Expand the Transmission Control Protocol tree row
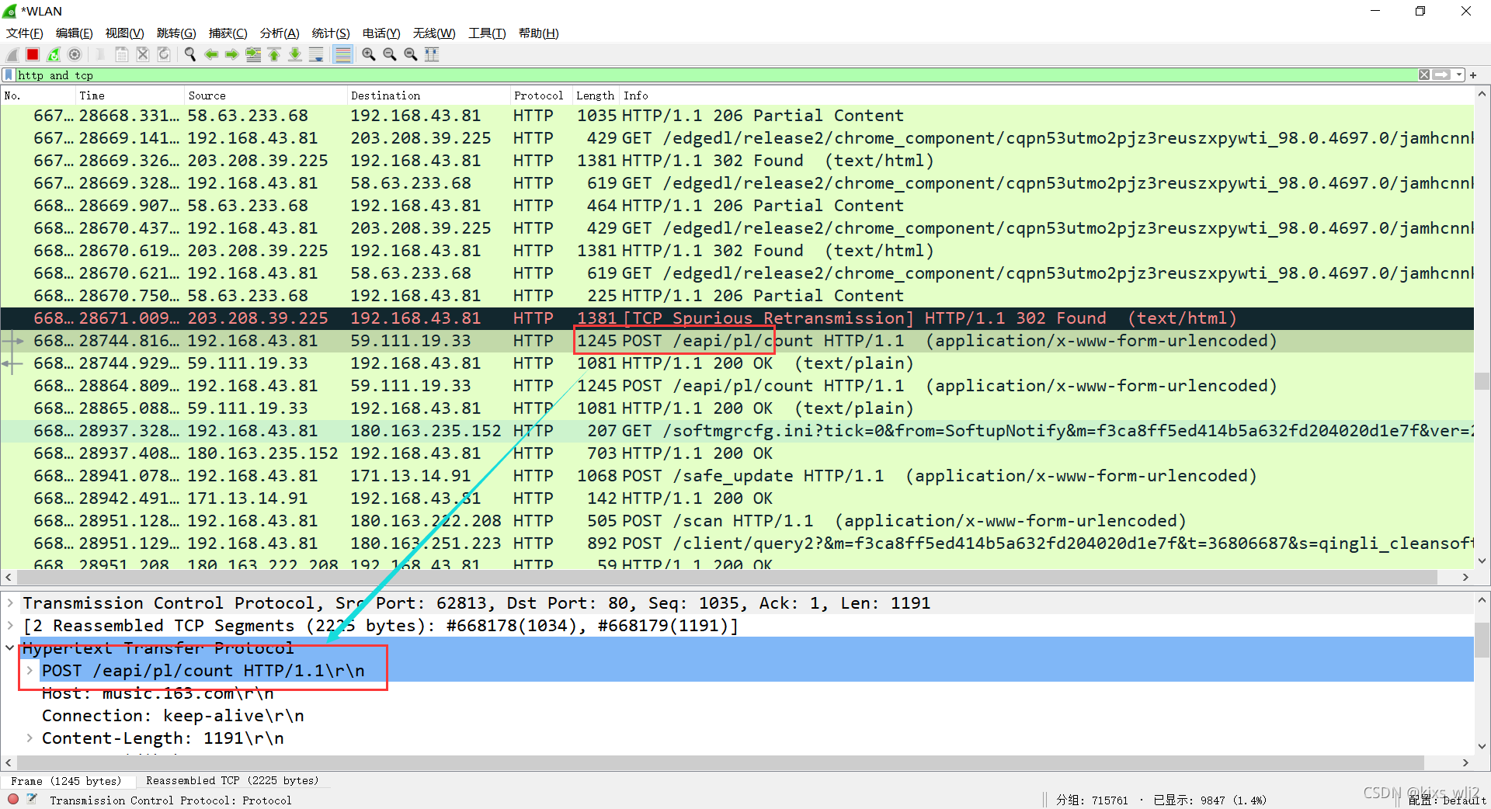The height and width of the screenshot is (809, 1491). (x=10, y=603)
